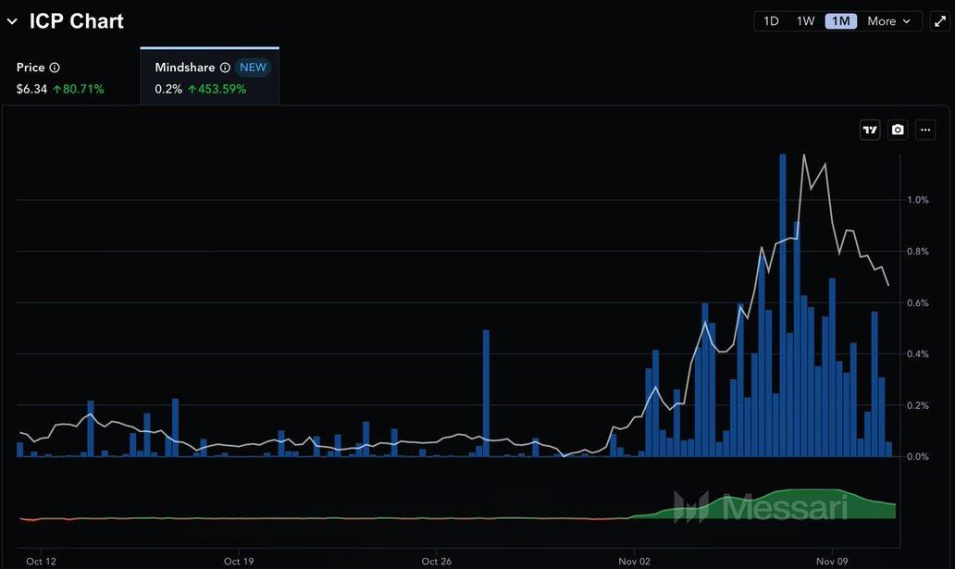Click the NEW badge on Mindshare
The height and width of the screenshot is (569, 955).
(x=253, y=68)
